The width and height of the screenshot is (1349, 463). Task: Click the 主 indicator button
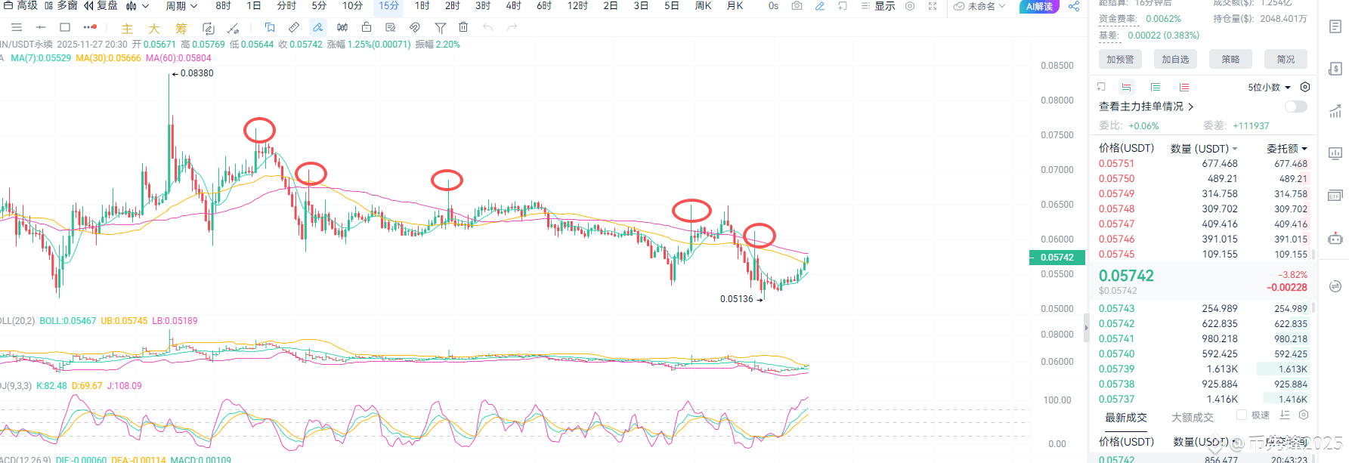[x=127, y=29]
